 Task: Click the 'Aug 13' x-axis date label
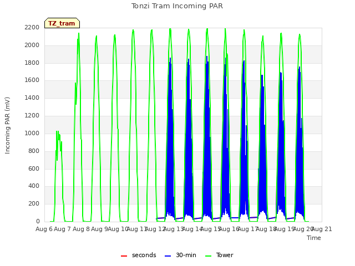[174, 229]
